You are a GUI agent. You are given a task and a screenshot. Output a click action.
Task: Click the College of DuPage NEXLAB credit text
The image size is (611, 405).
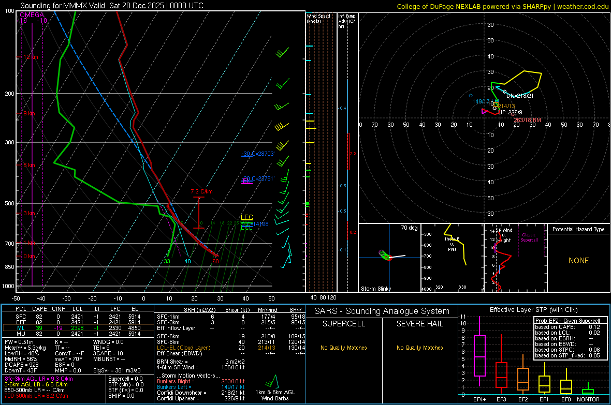502,6
